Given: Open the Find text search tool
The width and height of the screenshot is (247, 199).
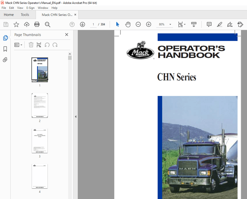Looking at the screenshot, I should (47, 24).
